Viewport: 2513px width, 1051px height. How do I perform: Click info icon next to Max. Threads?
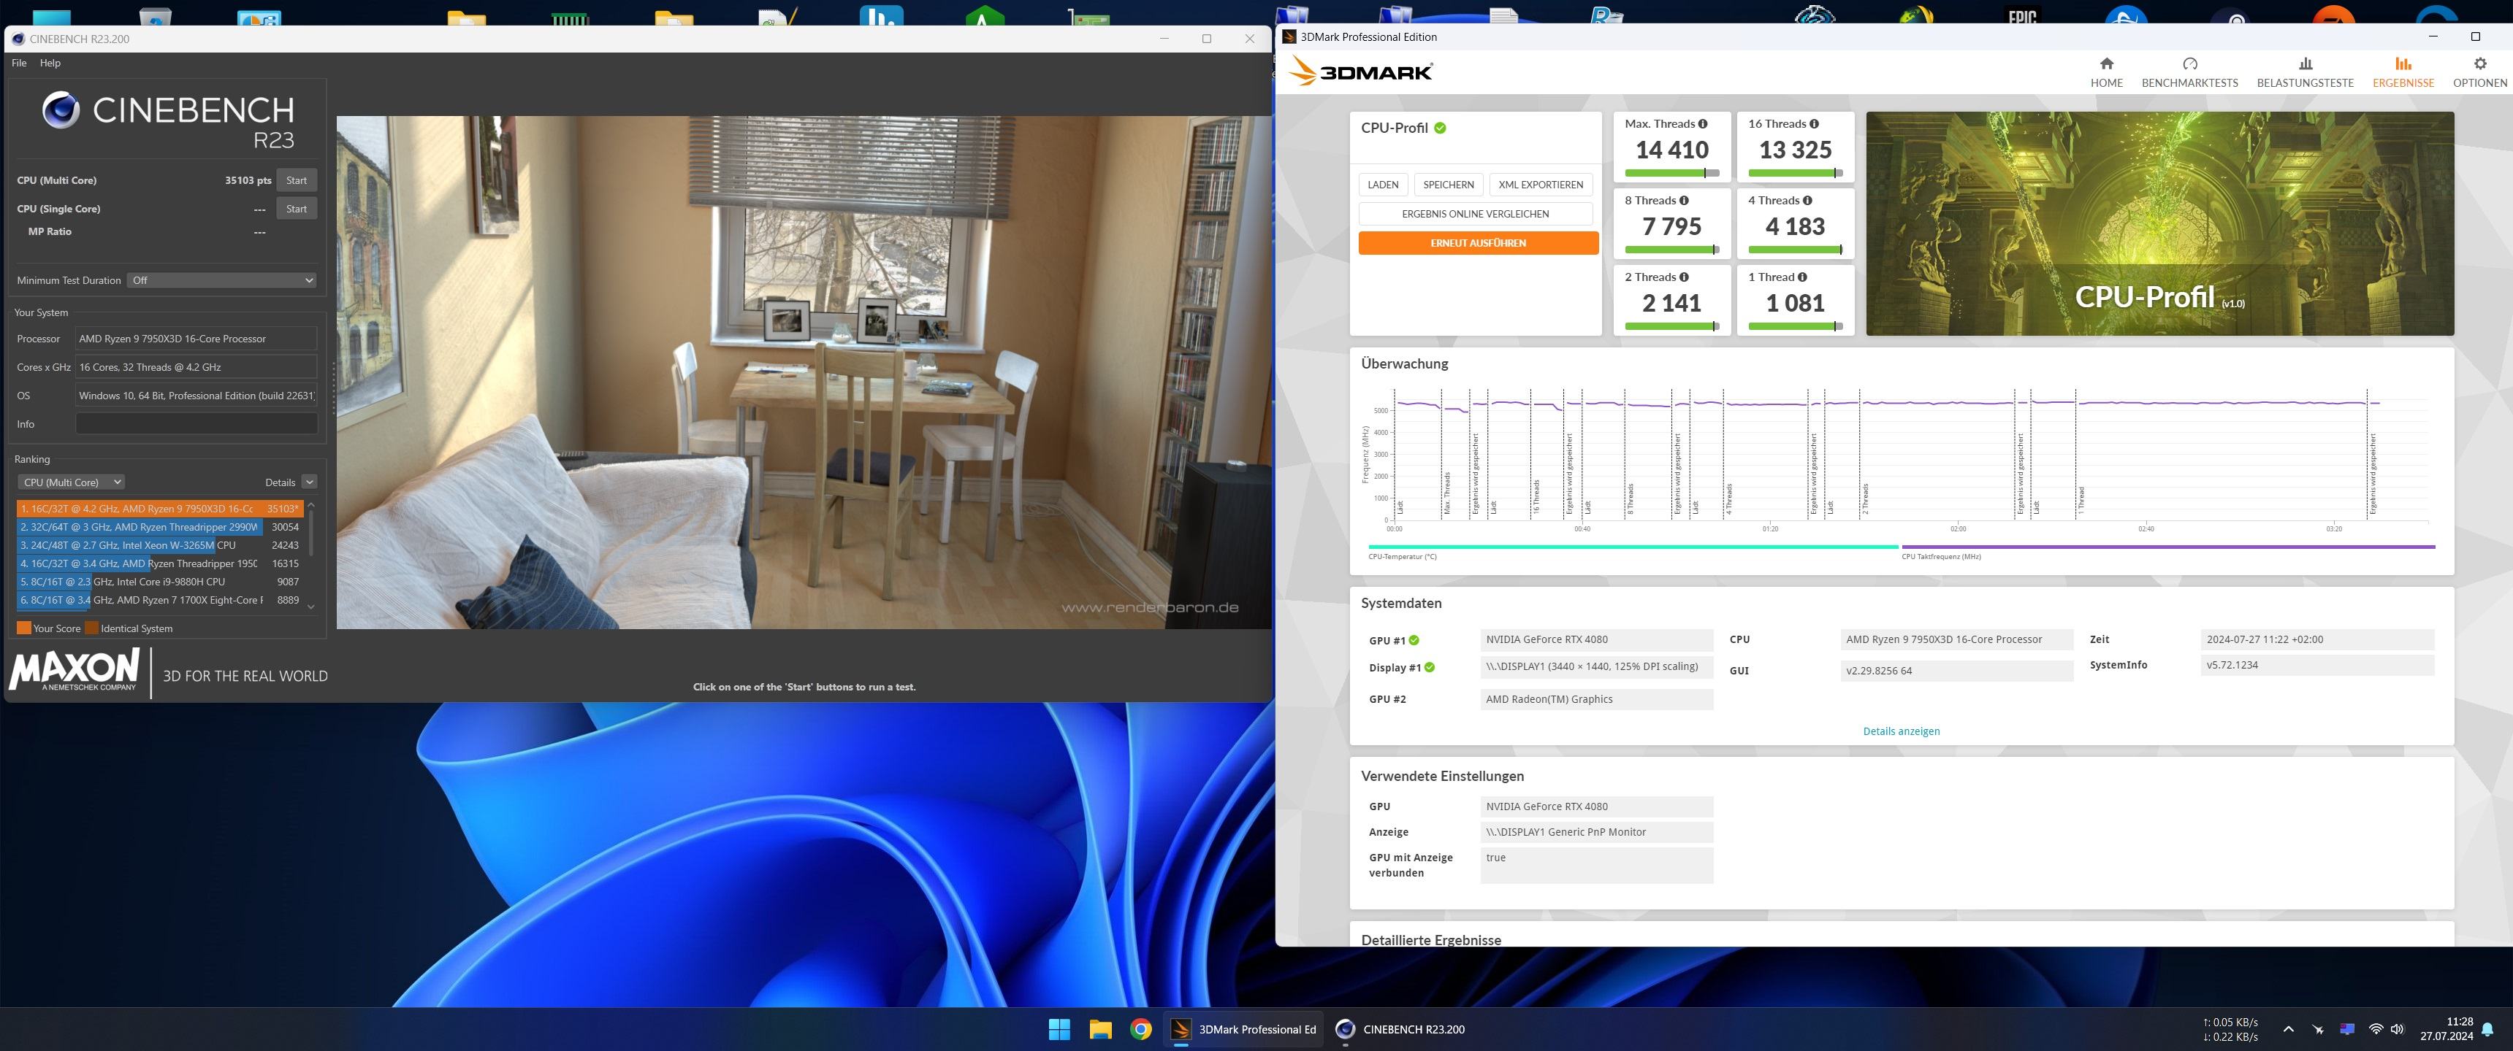point(1702,124)
